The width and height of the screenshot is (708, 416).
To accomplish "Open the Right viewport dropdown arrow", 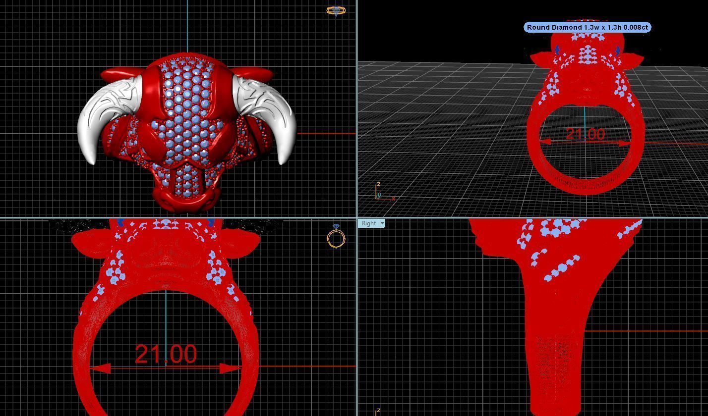I will coord(382,223).
